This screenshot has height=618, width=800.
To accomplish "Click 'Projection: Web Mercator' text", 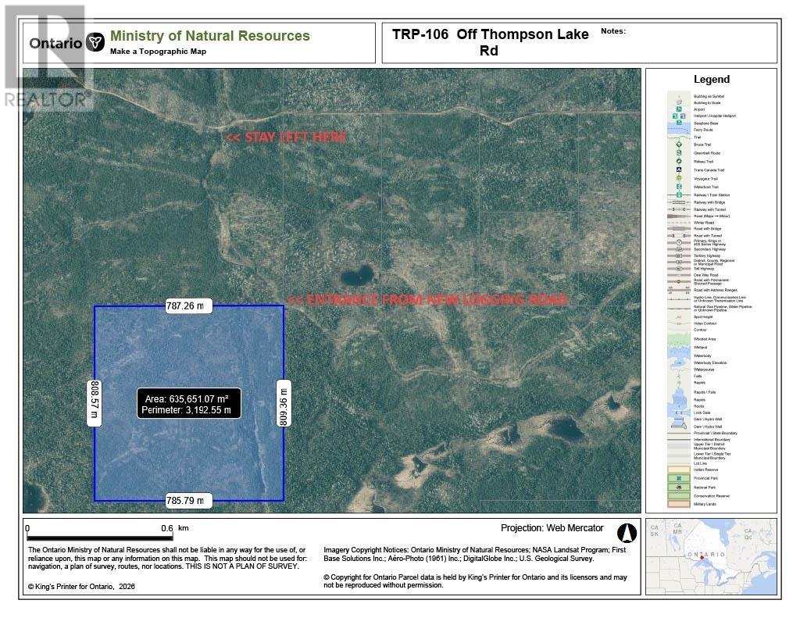I will pyautogui.click(x=552, y=528).
